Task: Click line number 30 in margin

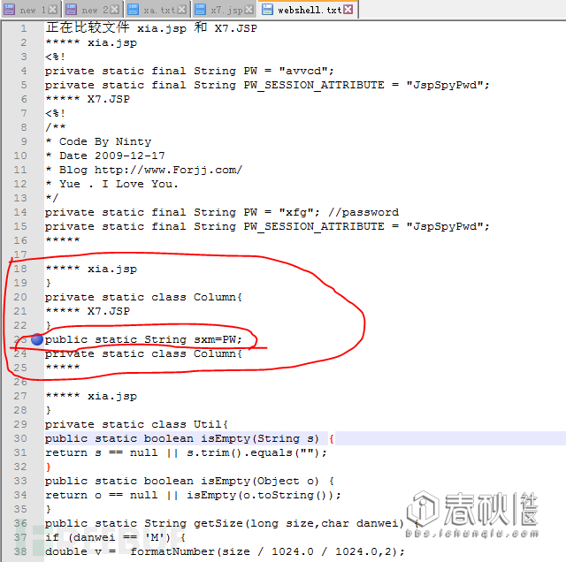Action: pos(20,438)
